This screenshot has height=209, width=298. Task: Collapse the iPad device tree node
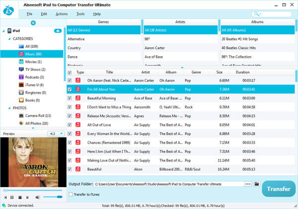click(x=3, y=31)
